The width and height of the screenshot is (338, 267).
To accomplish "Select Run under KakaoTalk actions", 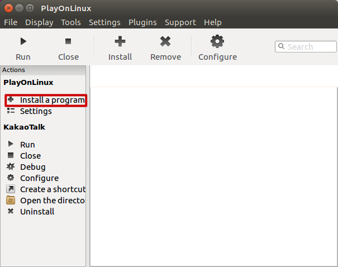I will (x=27, y=145).
